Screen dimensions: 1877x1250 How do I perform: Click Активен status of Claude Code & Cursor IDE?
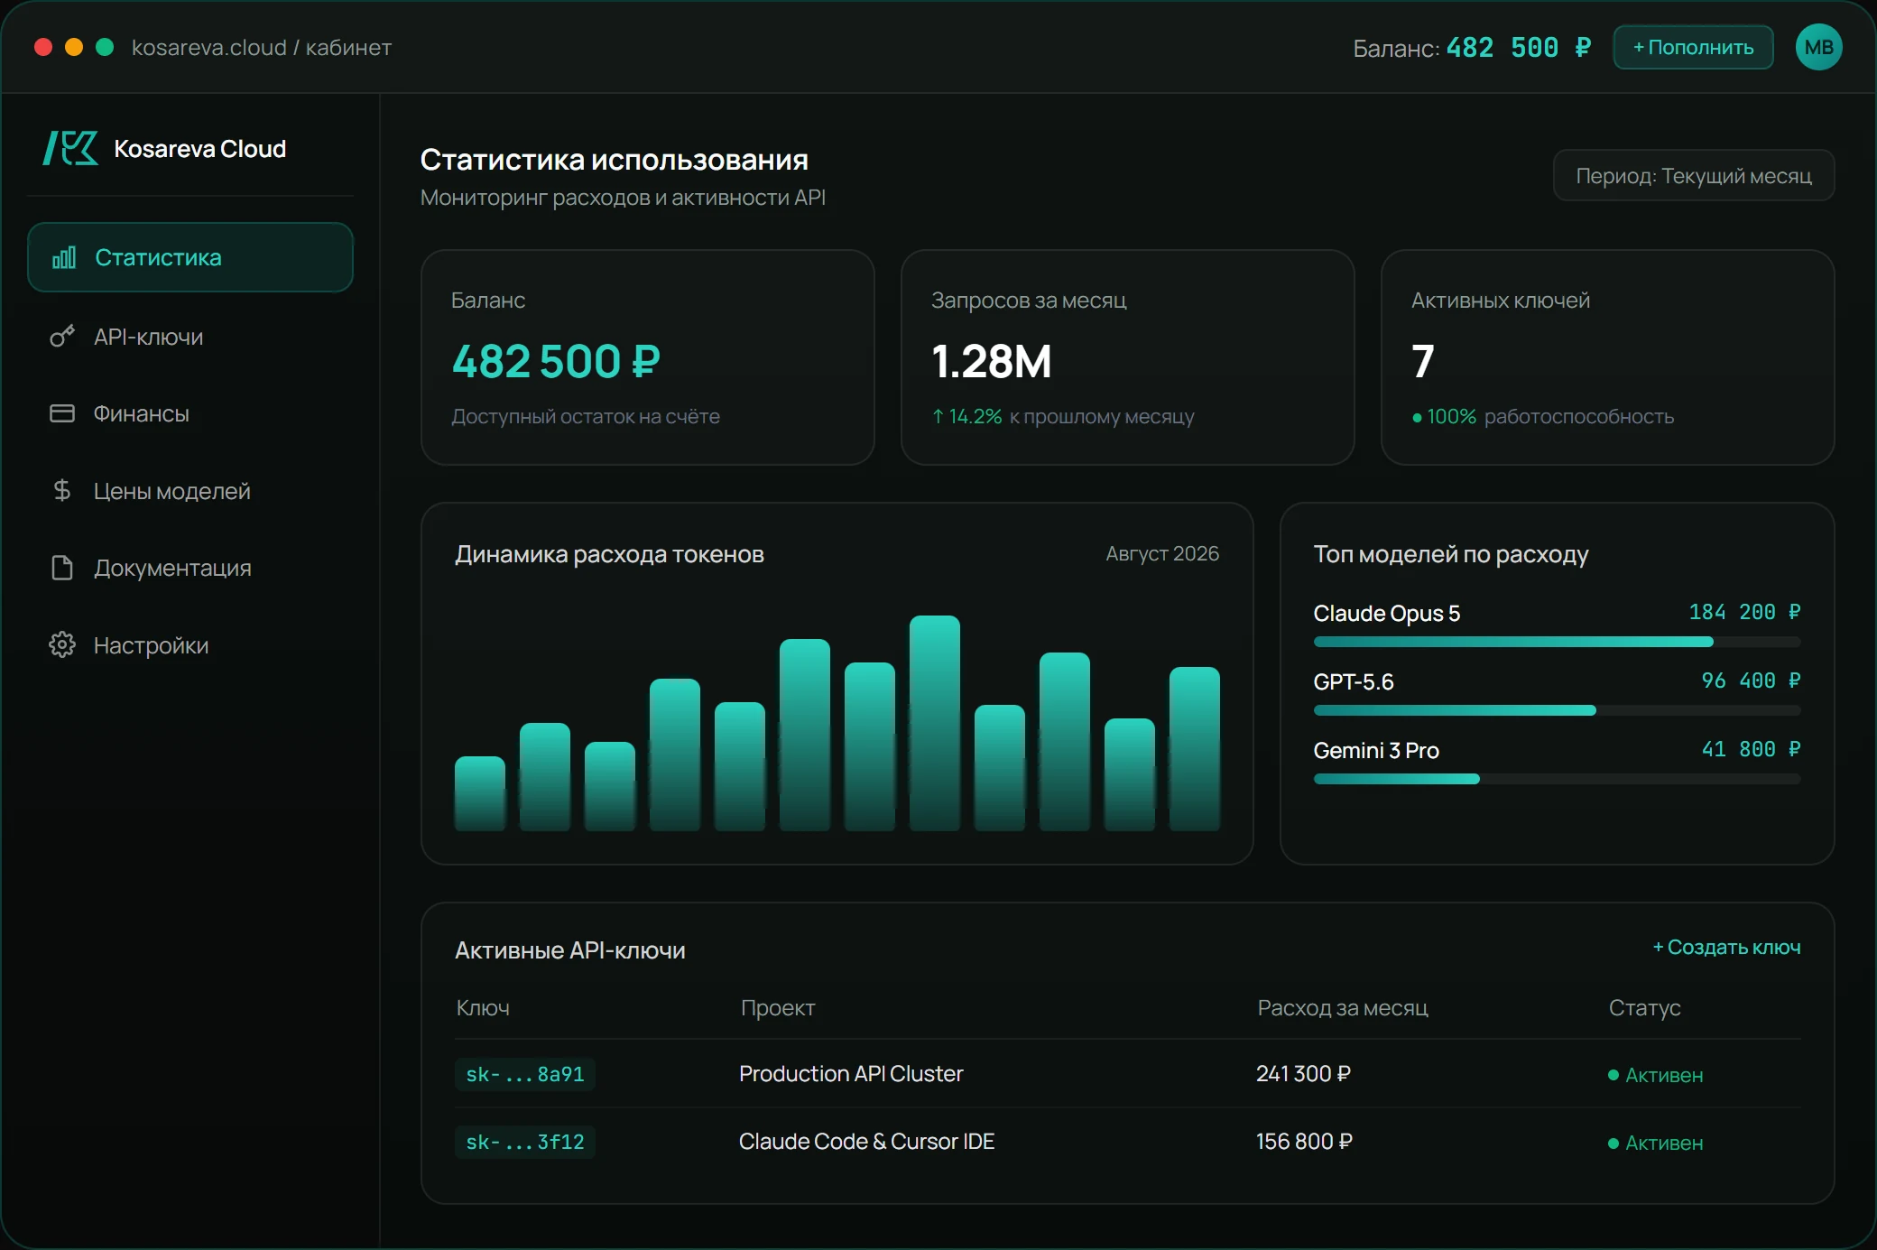click(1656, 1143)
